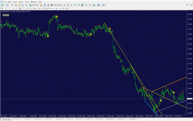
Task: Toggle chart auto scroll
Action: (x=86, y=5)
